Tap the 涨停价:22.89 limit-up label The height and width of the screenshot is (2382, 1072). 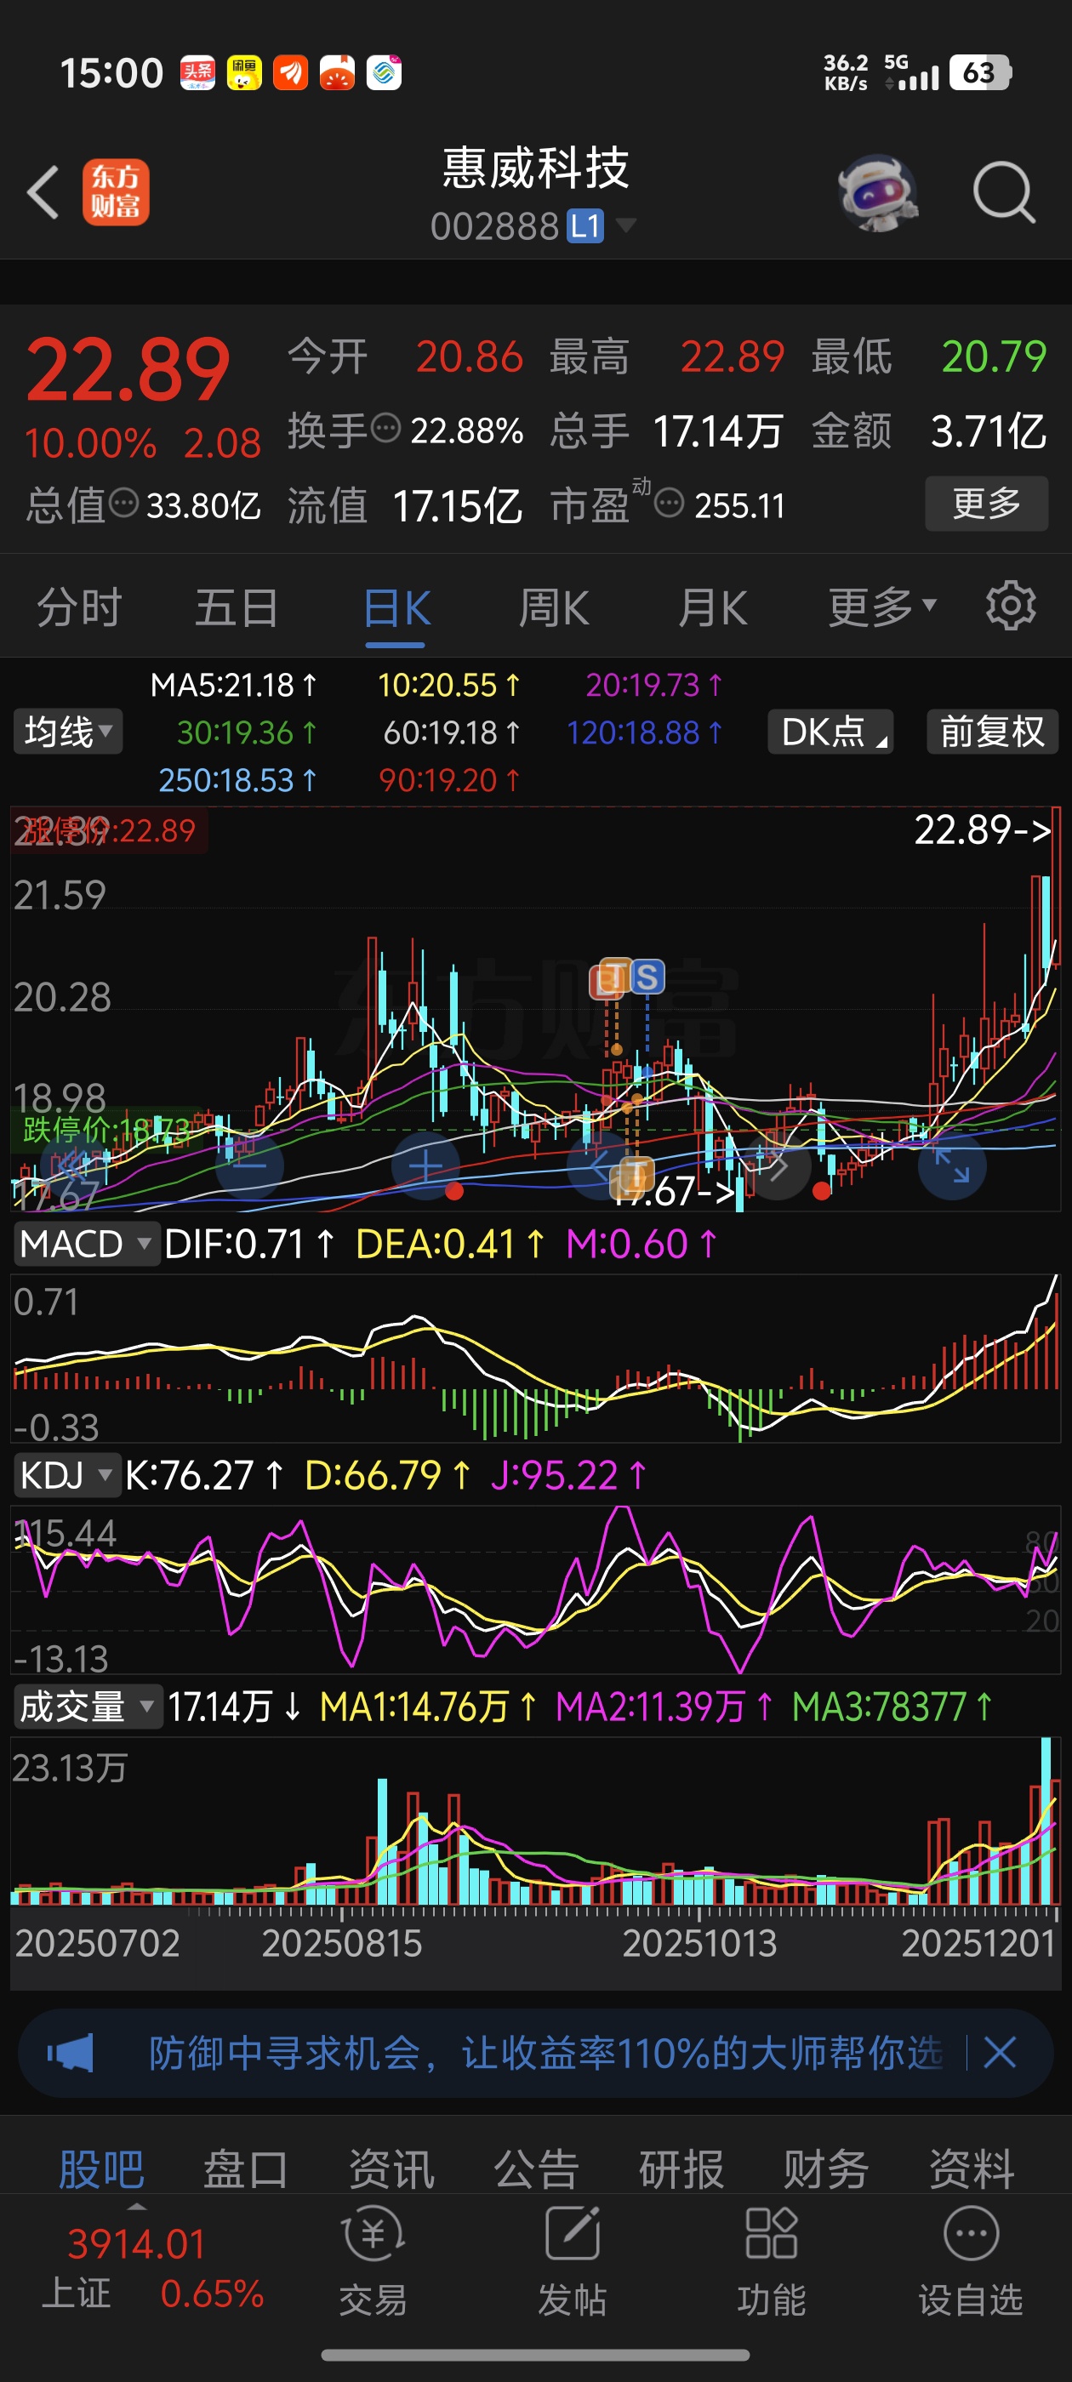109,830
